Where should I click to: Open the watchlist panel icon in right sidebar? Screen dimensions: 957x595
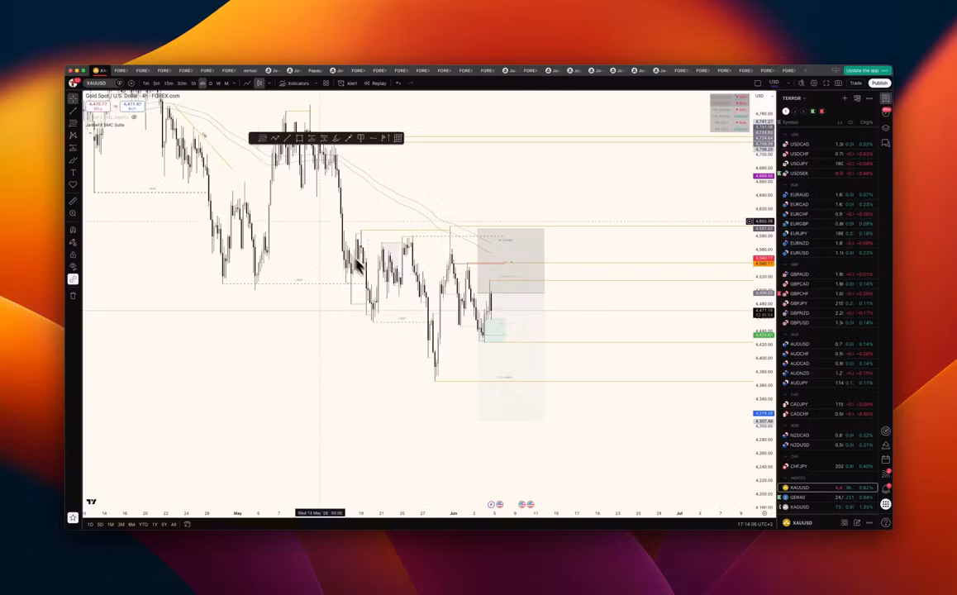pos(886,98)
